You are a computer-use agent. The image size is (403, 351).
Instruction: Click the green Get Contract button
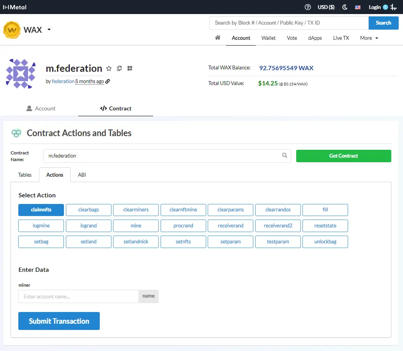tap(344, 156)
